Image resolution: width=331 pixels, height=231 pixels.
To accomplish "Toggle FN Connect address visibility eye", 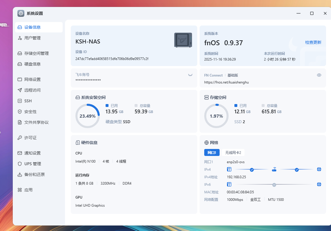I will pos(319,75).
